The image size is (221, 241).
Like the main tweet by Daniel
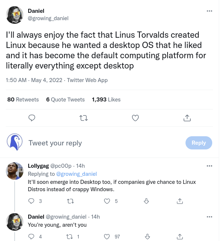[135, 118]
